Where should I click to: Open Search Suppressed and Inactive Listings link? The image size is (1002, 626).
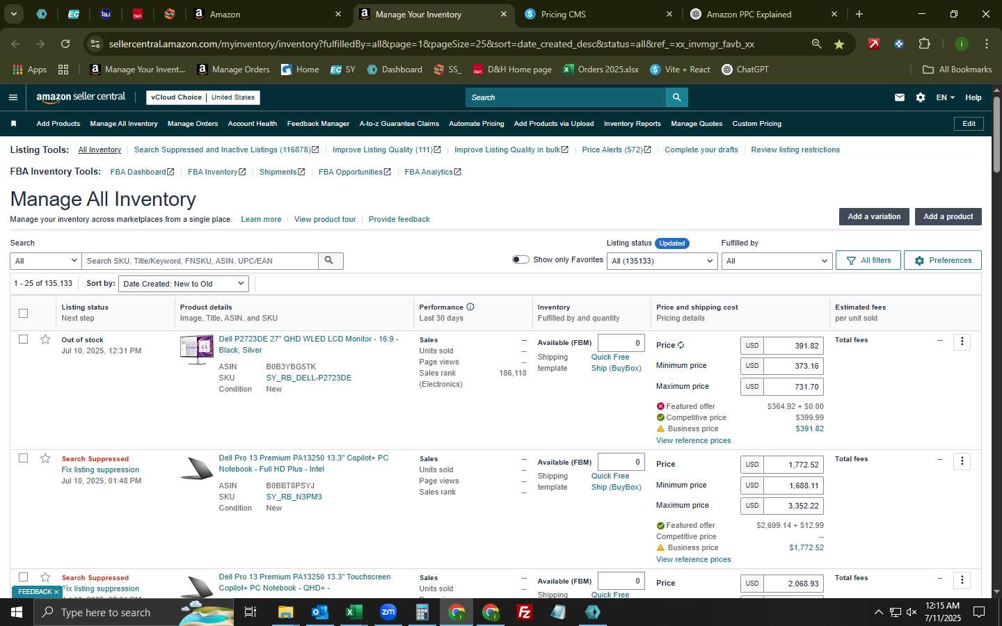pos(226,150)
